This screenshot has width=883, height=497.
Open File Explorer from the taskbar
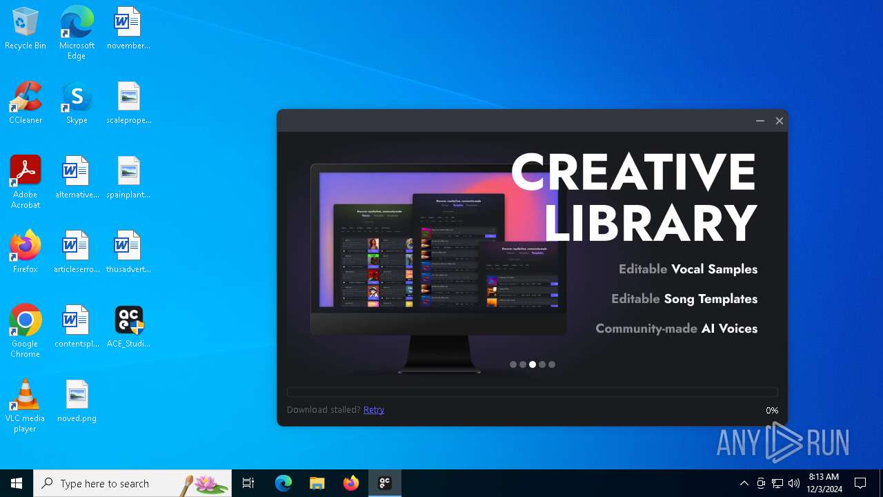tap(317, 483)
